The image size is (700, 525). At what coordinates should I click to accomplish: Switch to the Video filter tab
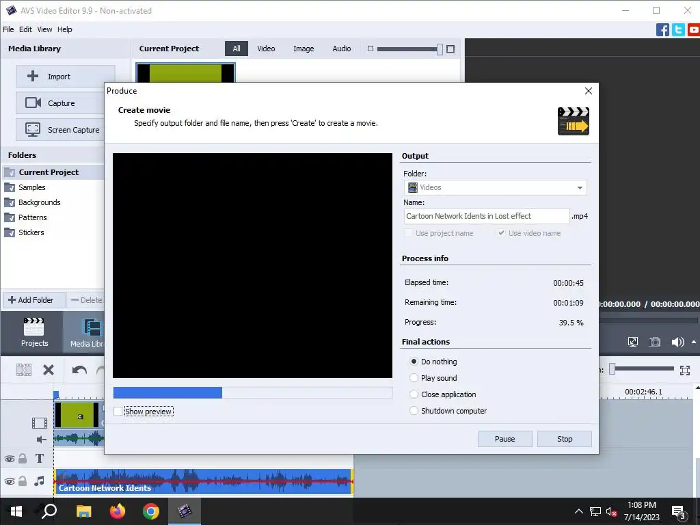pos(266,49)
